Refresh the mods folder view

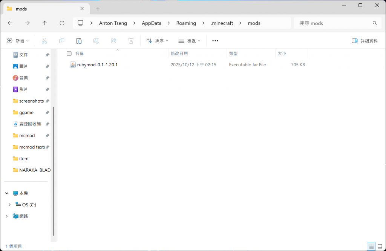point(62,23)
